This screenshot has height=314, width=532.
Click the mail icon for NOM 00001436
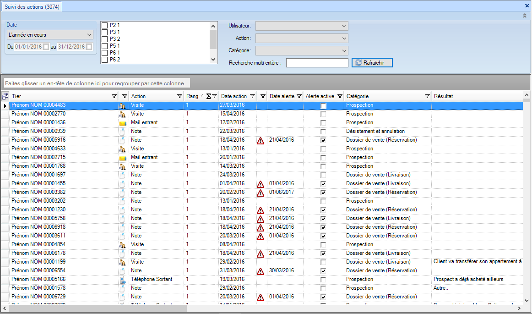pyautogui.click(x=122, y=123)
